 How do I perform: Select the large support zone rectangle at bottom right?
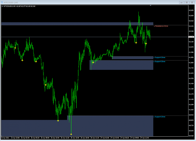click(110, 126)
